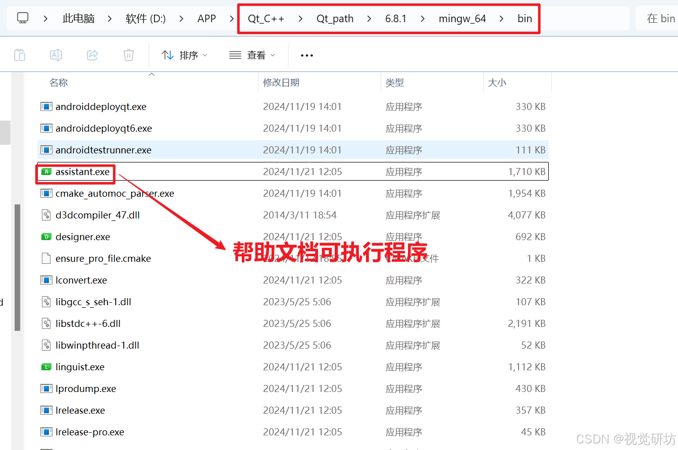Click the libstdc++-6.dll file icon

[x=46, y=323]
